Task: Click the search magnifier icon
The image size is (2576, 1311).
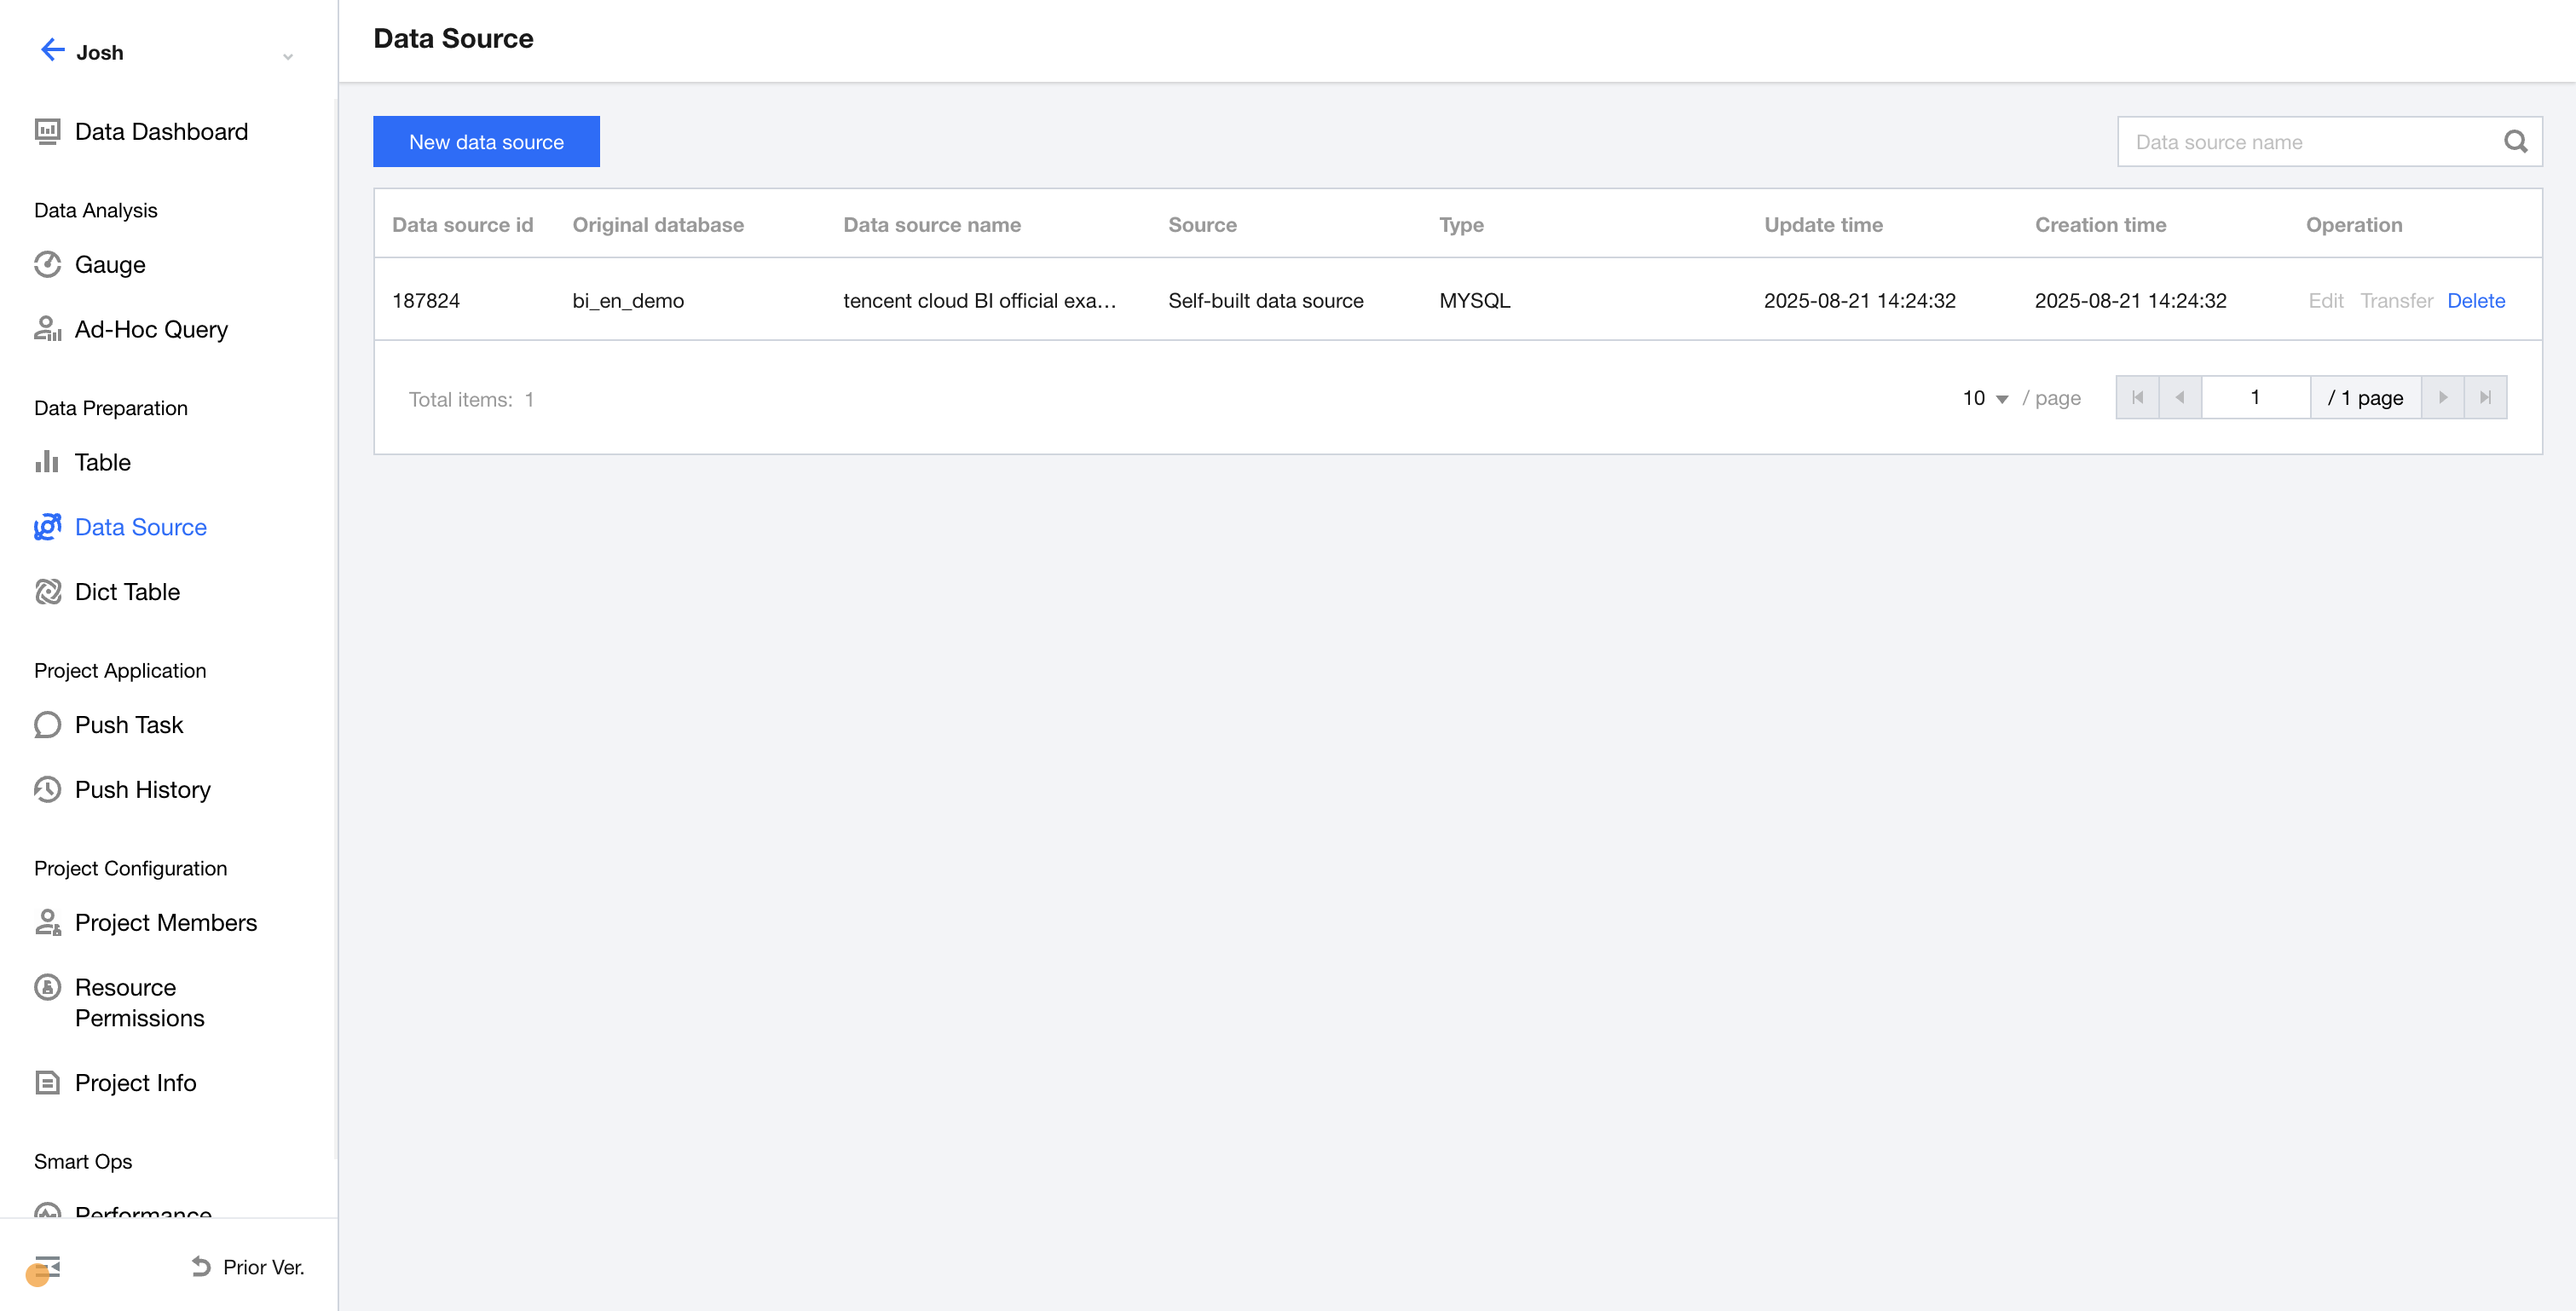Action: pos(2515,142)
